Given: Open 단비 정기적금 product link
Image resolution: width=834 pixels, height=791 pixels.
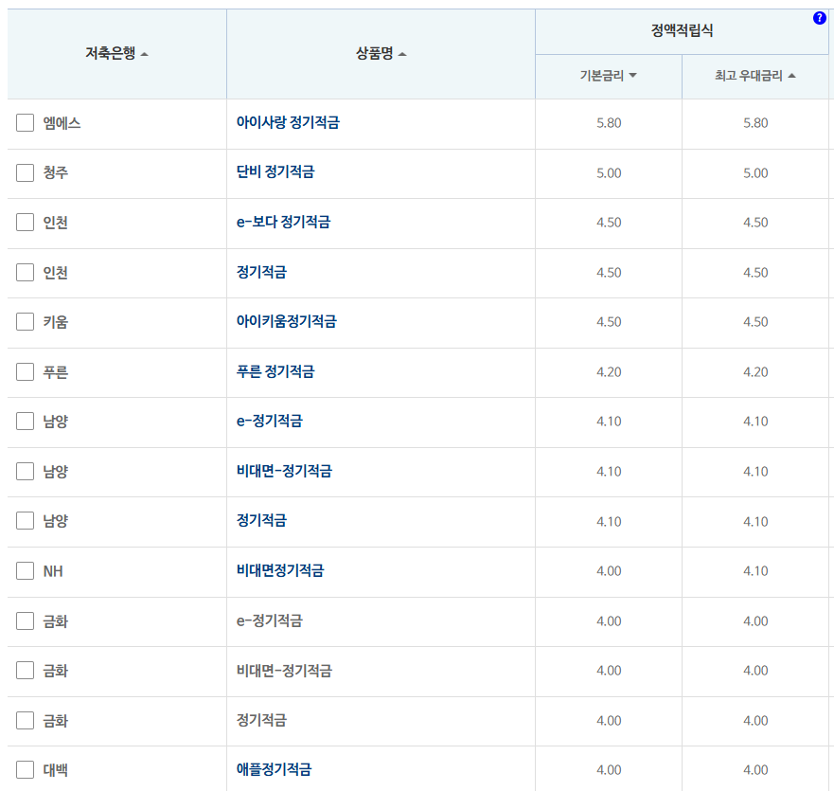Looking at the screenshot, I should (275, 171).
